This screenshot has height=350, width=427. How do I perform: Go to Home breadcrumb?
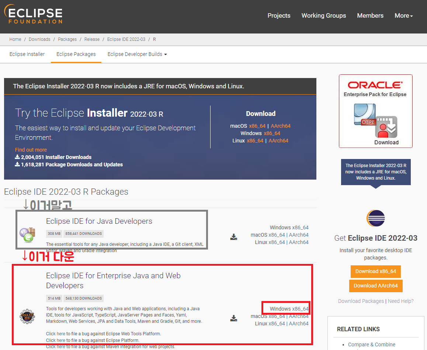pos(15,39)
